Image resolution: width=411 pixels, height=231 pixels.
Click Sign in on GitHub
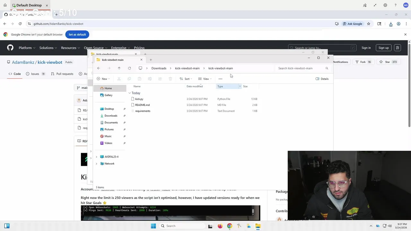click(x=366, y=48)
